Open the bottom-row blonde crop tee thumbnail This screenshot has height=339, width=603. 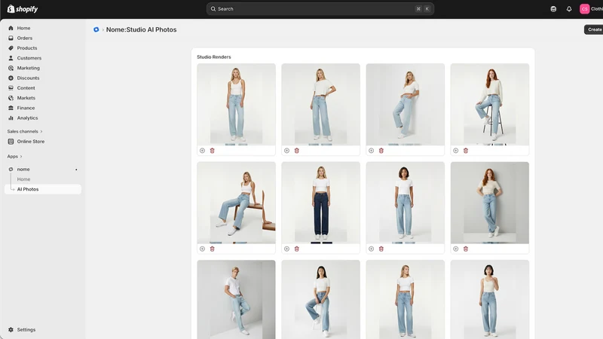tap(406, 300)
